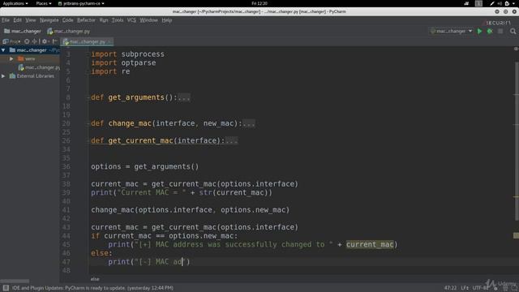This screenshot has width=519, height=292.
Task: Click the grey Stop run button
Action: [500, 31]
